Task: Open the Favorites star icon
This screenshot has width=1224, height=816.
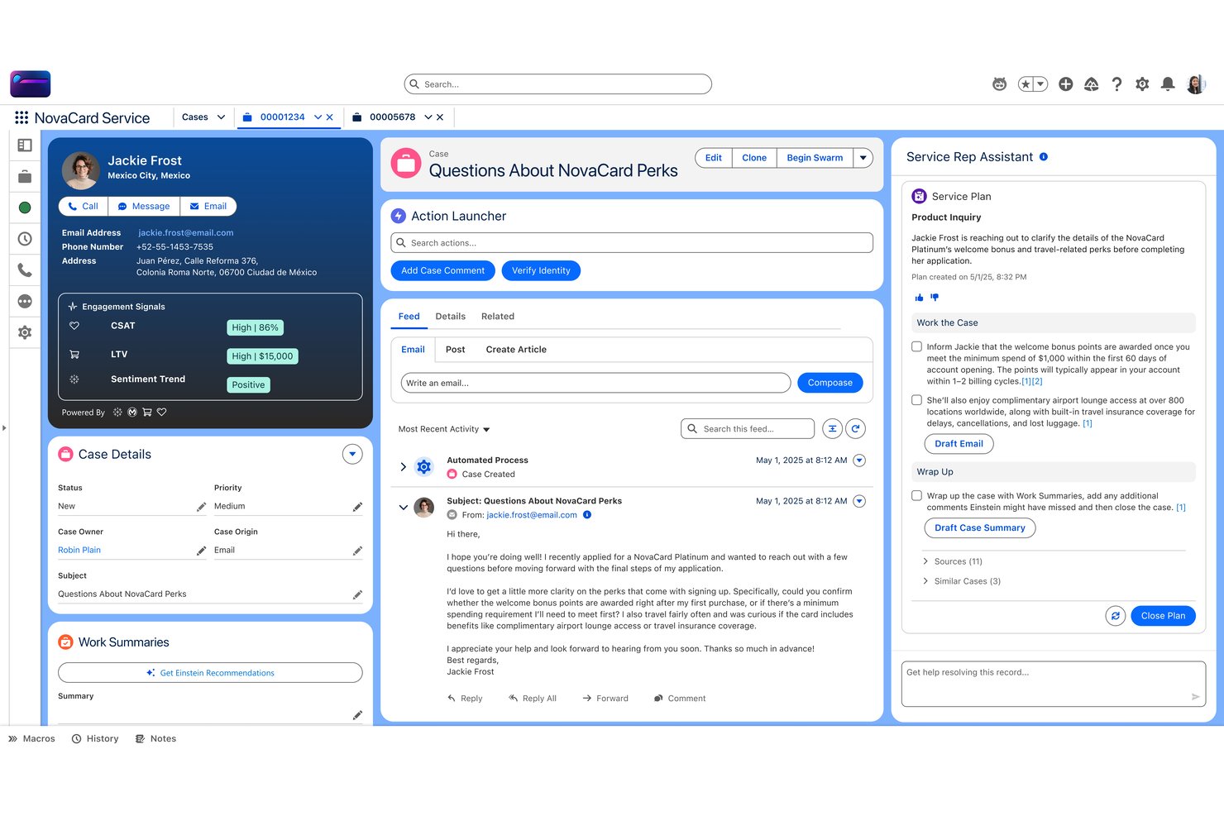Action: (1026, 84)
